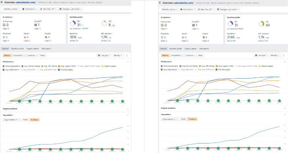Expand the Organic positions section, left panel

[128, 109]
